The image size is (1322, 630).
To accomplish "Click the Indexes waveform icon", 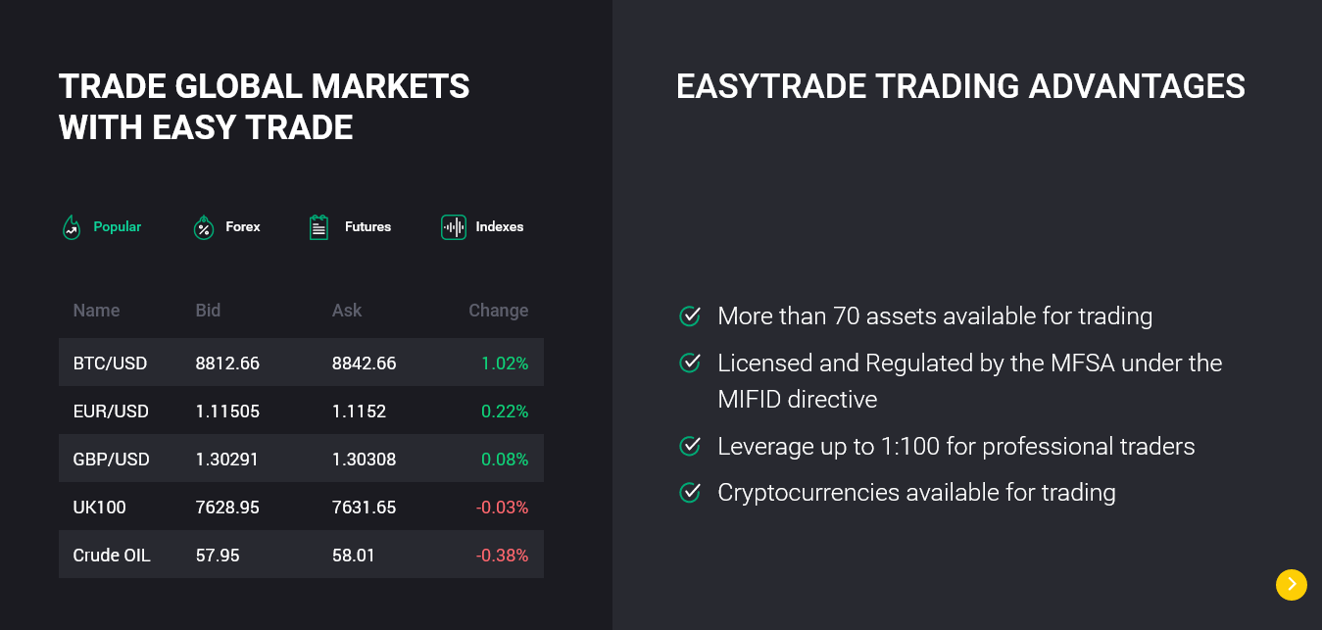I will (453, 227).
